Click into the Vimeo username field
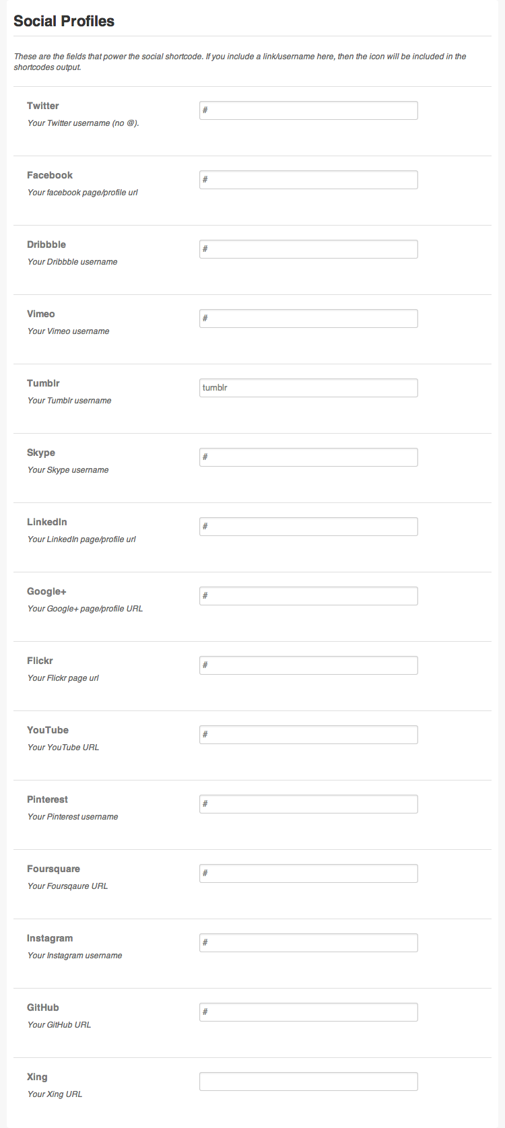This screenshot has height=1128, width=505. click(x=308, y=319)
